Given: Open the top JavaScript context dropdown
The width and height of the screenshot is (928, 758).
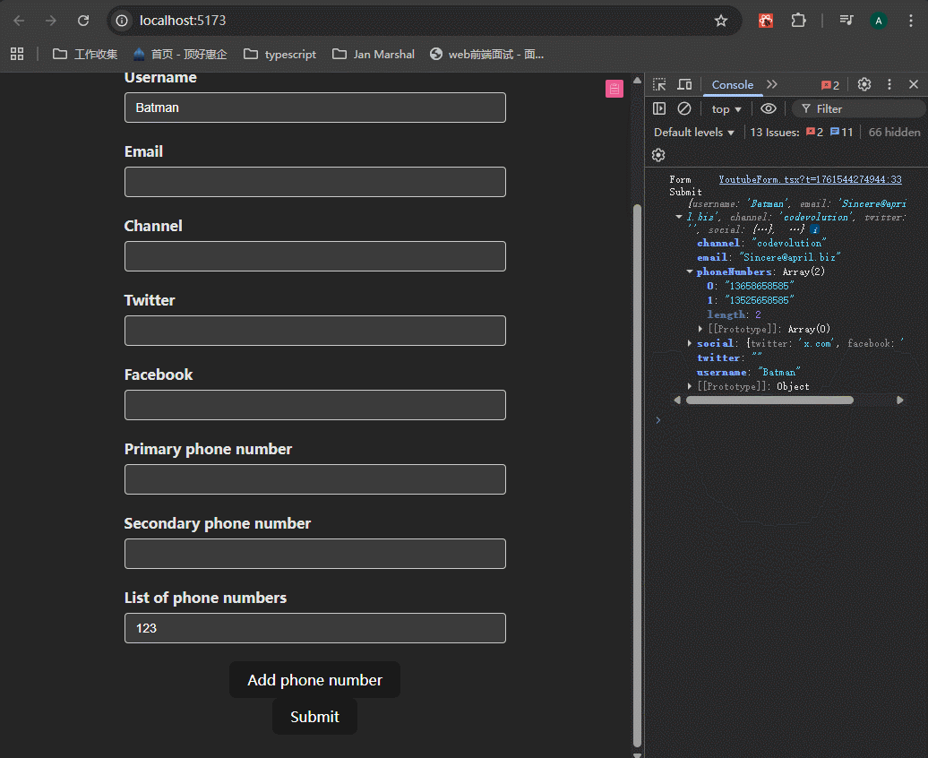Looking at the screenshot, I should pyautogui.click(x=726, y=108).
